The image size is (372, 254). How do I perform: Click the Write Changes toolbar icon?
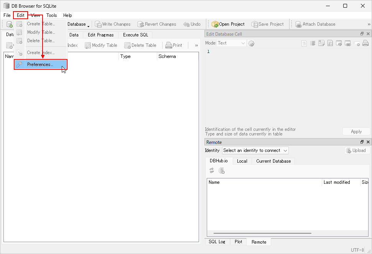pos(98,24)
